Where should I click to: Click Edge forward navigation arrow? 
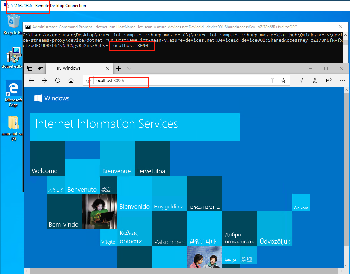click(44, 81)
